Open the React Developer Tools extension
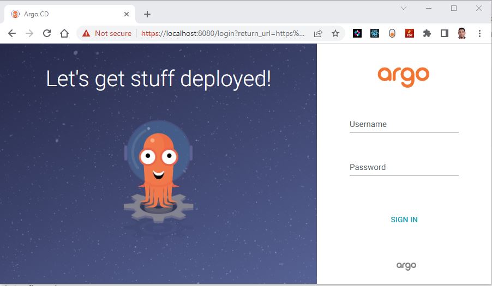492x286 pixels. 375,33
